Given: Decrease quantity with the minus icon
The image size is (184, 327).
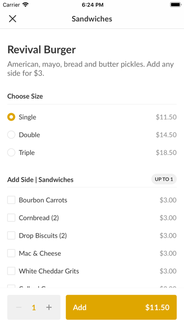Looking at the screenshot, I should 19,307.
